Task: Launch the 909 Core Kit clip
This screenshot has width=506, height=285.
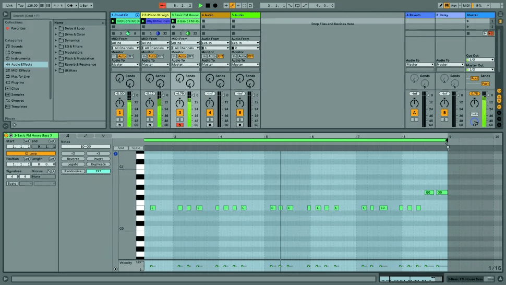Action: [114, 21]
